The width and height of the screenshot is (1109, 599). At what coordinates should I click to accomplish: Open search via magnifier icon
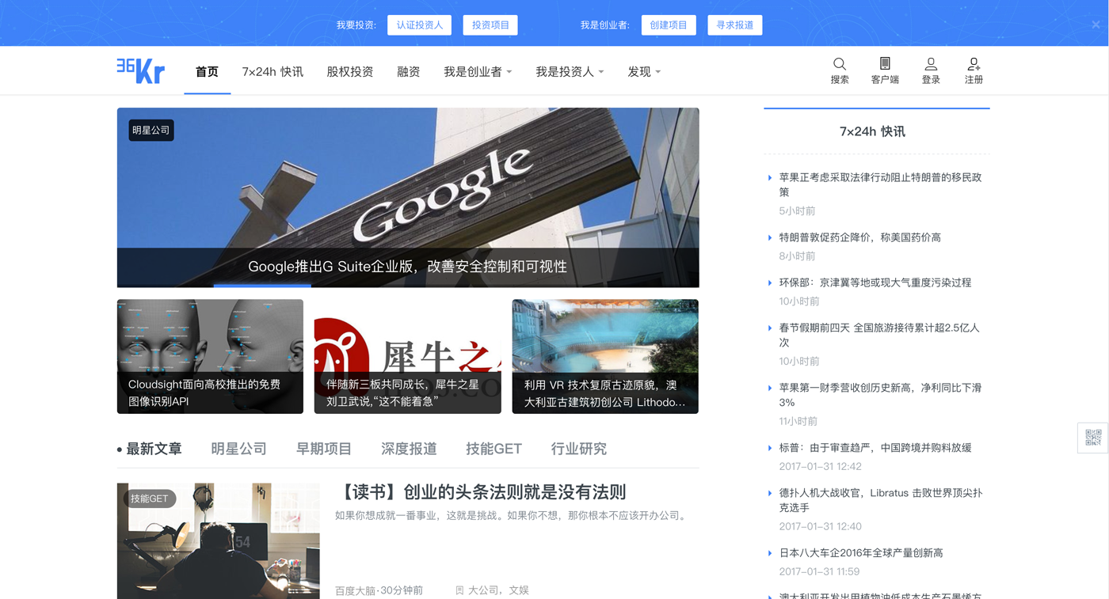(x=840, y=64)
